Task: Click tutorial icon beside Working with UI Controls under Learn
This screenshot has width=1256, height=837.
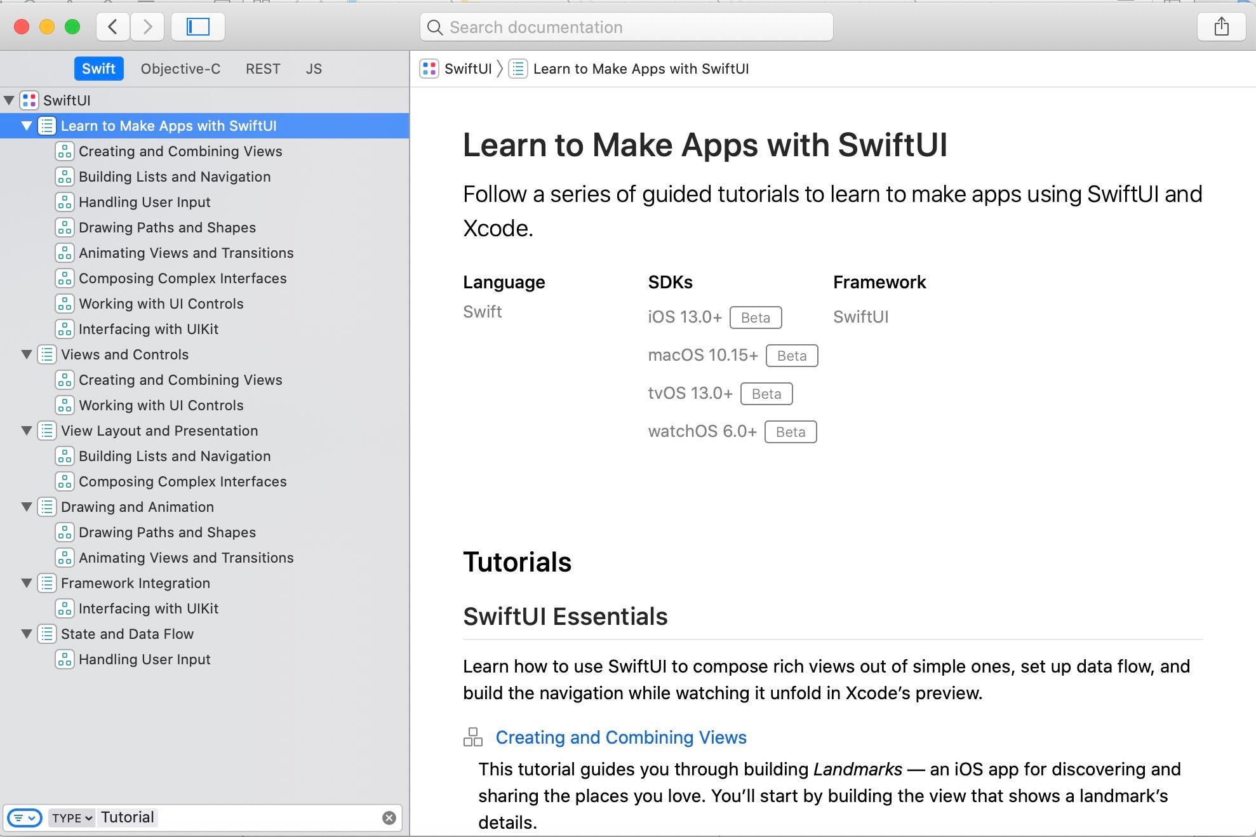Action: tap(65, 304)
